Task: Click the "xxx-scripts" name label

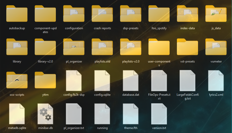Action: point(17,95)
